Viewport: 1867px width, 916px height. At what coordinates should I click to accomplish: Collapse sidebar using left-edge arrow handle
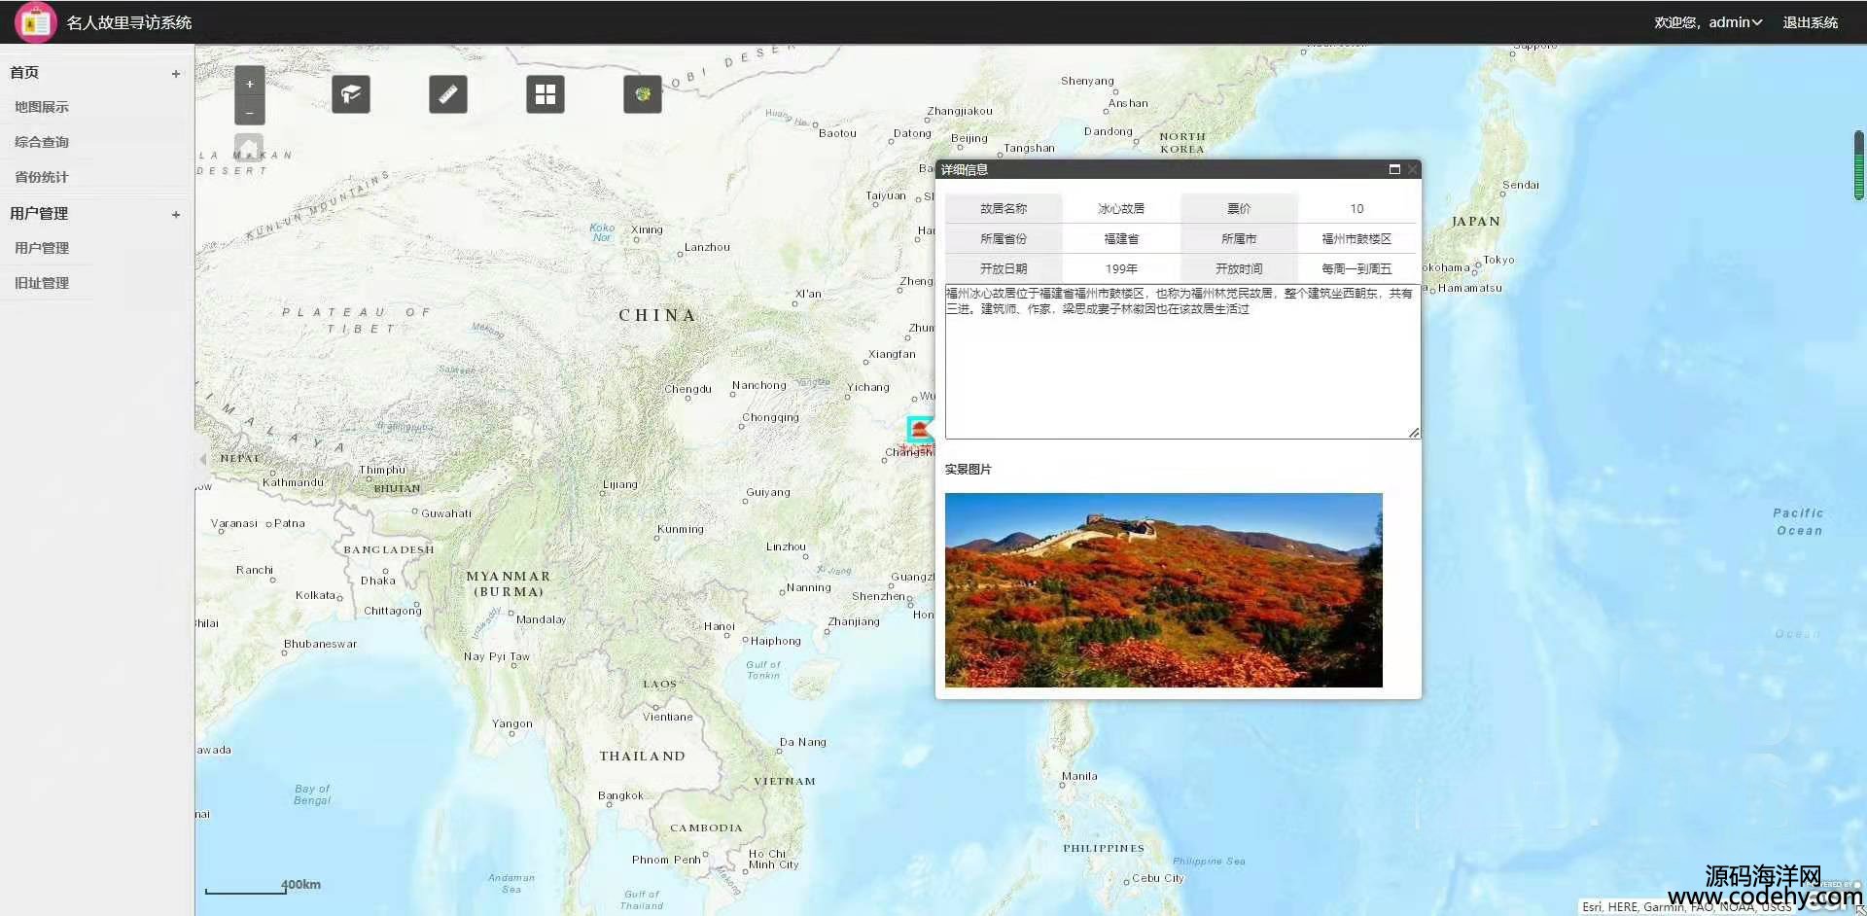pyautogui.click(x=202, y=459)
